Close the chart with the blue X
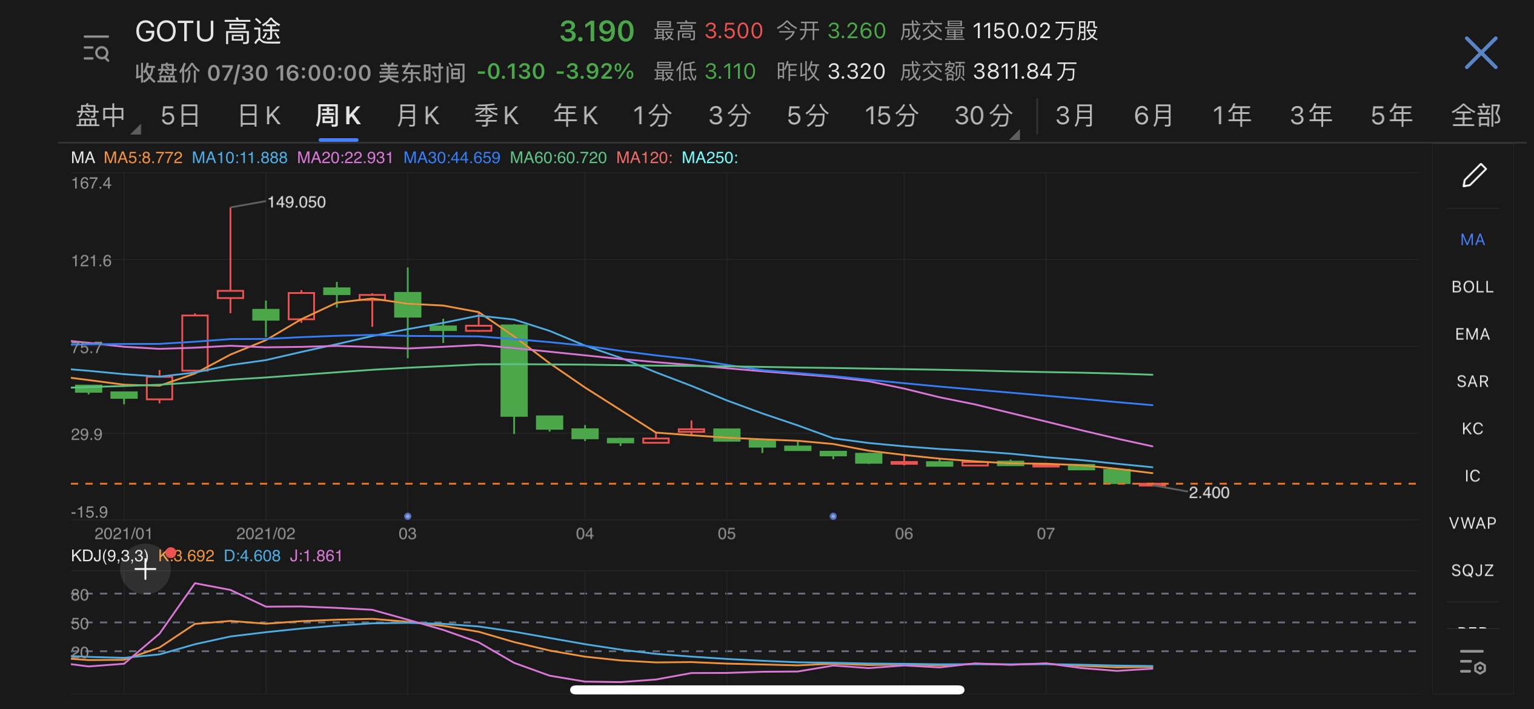Screen dimensions: 1534x709 pos(1480,53)
